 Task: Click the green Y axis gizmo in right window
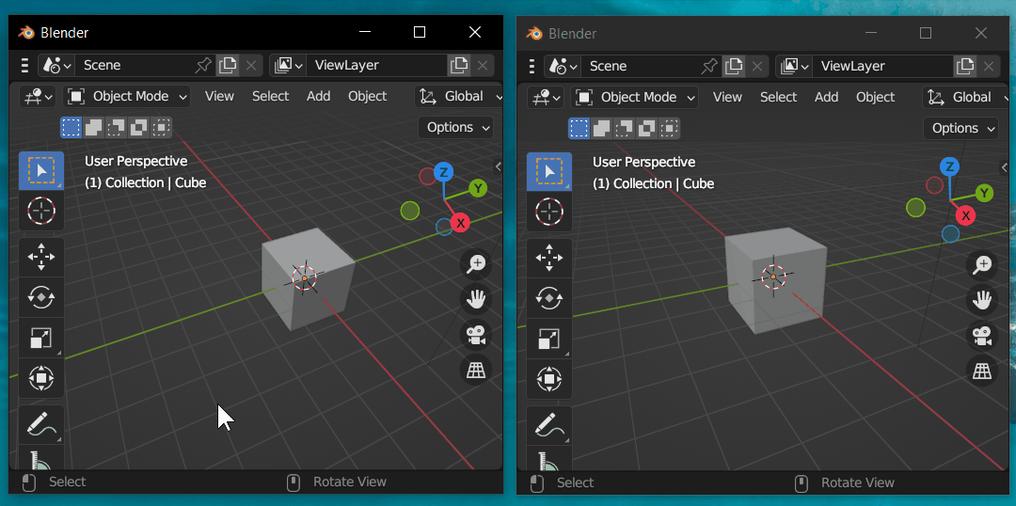click(984, 193)
